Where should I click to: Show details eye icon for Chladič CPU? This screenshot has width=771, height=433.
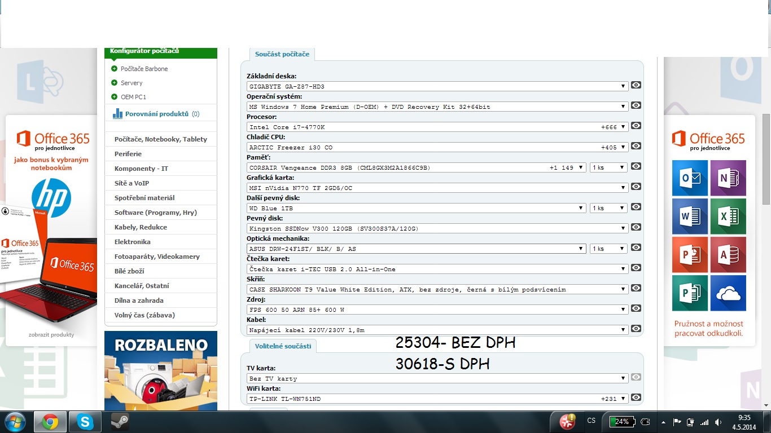tap(636, 146)
